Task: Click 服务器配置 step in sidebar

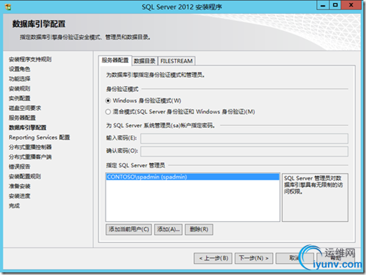Action: click(x=22, y=118)
